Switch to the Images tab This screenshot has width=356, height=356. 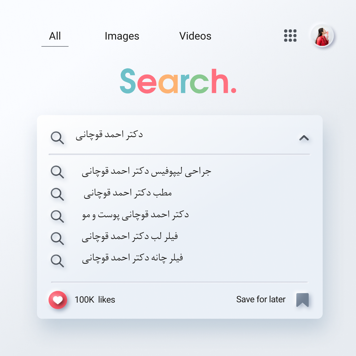[x=122, y=36]
